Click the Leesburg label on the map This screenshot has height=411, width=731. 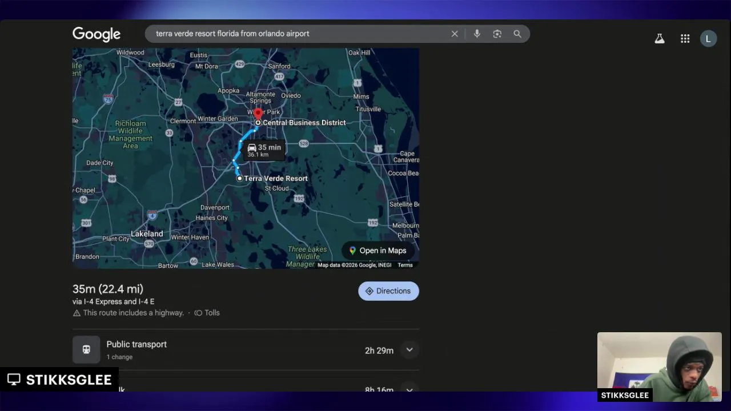(x=161, y=65)
